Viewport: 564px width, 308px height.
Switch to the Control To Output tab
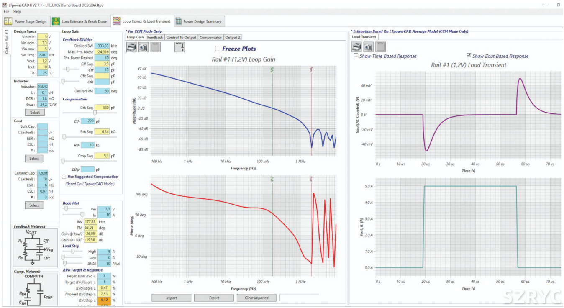181,37
